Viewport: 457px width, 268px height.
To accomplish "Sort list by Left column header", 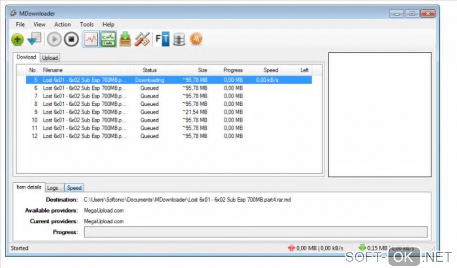I will [x=304, y=70].
